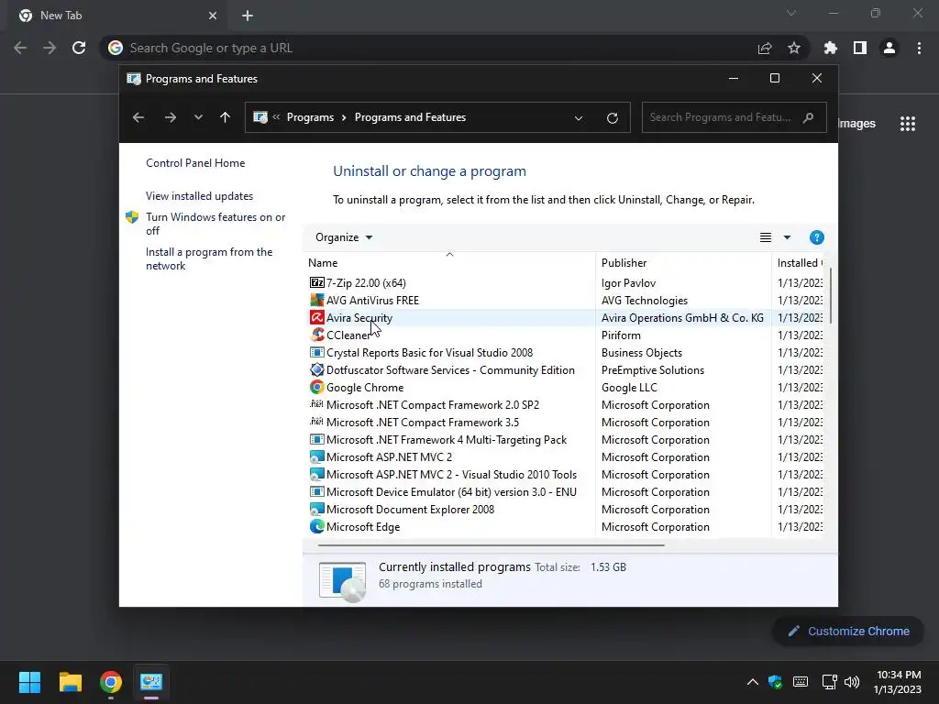Open the Chrome profile avatar icon
The height and width of the screenshot is (704, 939).
[x=889, y=48]
